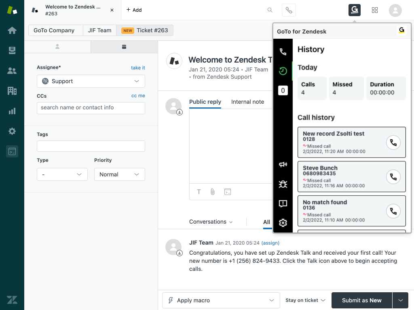The height and width of the screenshot is (310, 414).
Task: Select the History clock icon in GoTo
Action: (283, 71)
